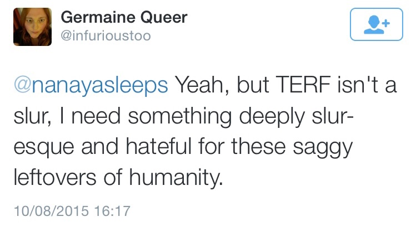The height and width of the screenshot is (232, 411).
Task: Open the profile picture avatar
Action: 33,27
